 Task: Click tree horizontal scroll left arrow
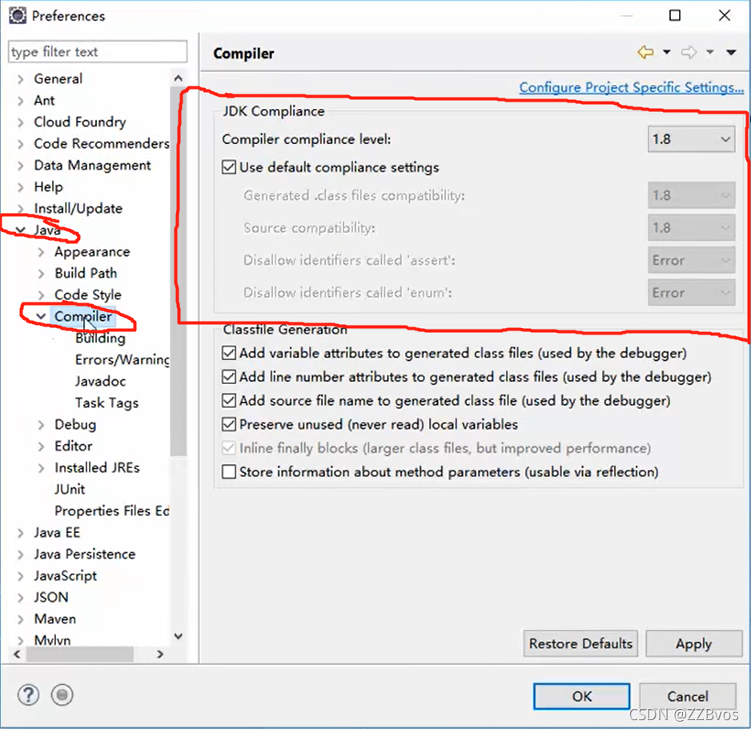(18, 654)
